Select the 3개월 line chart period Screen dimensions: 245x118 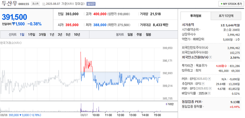(x=42, y=35)
